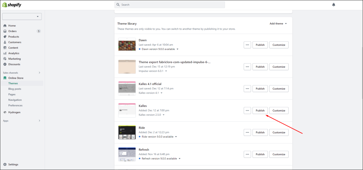
Task: Publish the Kalles theme
Action: [x=260, y=111]
